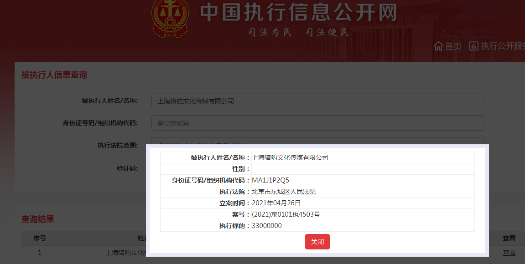
Task: Focus the 身份证号码/组织机构代码 input field
Action: (x=317, y=123)
